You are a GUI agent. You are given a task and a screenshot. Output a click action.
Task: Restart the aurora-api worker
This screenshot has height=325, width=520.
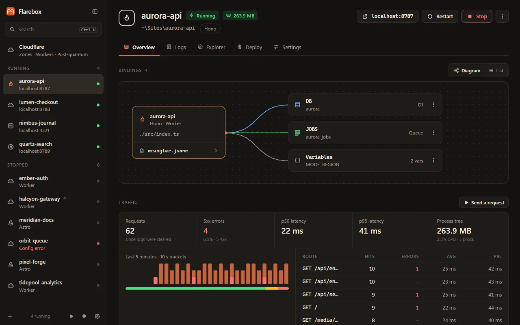pyautogui.click(x=440, y=16)
